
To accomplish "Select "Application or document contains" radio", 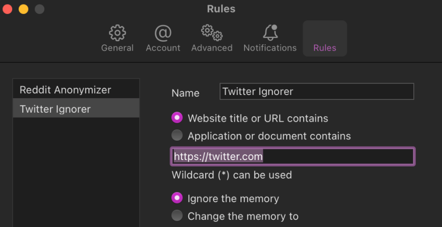I will pyautogui.click(x=177, y=135).
